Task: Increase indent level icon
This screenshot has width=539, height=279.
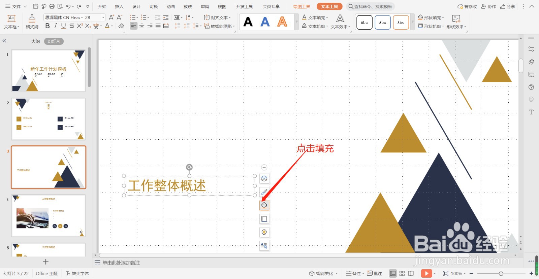Action: tap(166, 18)
